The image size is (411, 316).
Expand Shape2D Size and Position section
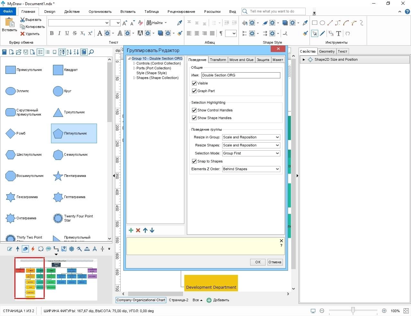pyautogui.click(x=304, y=59)
